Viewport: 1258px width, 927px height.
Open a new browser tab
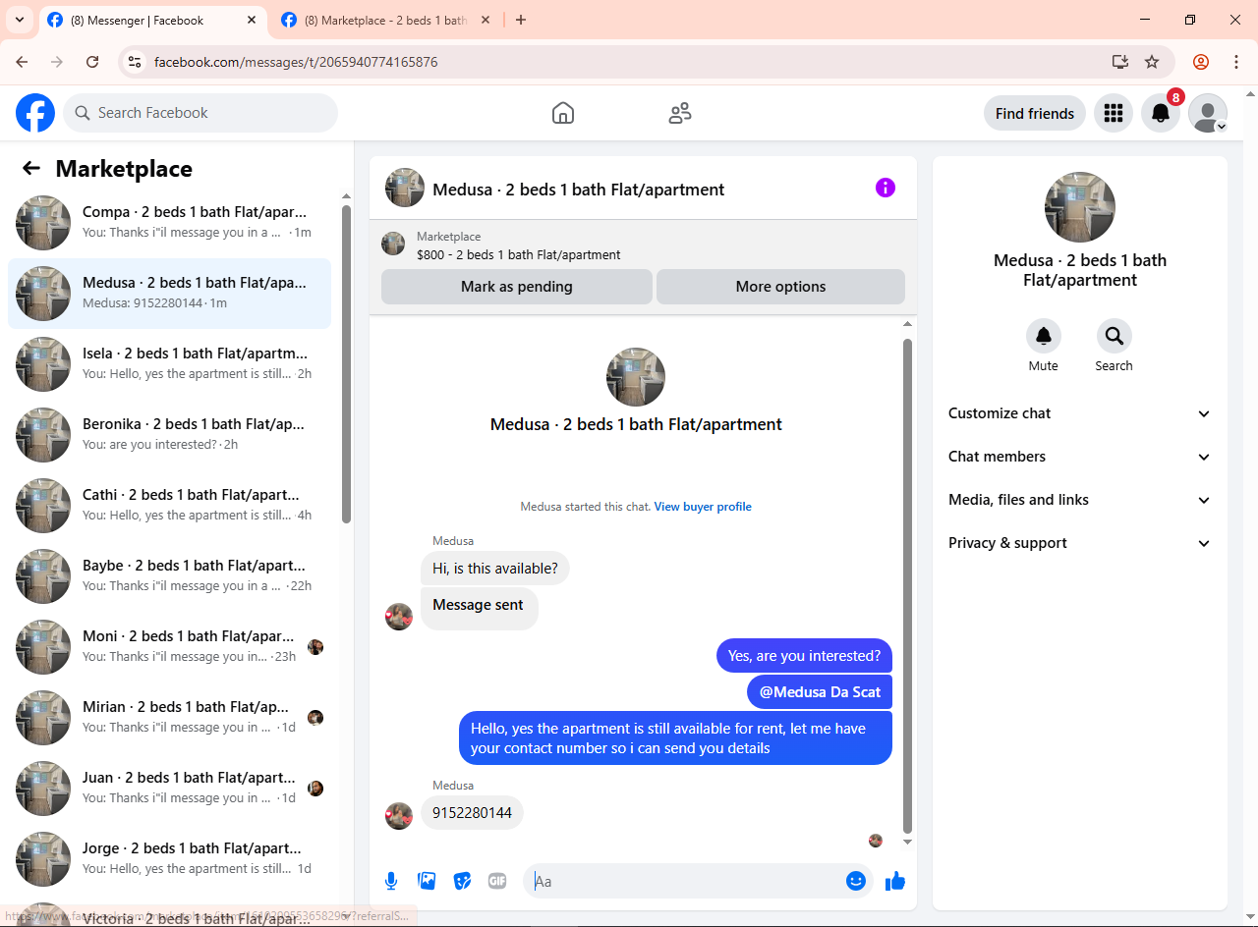(521, 20)
